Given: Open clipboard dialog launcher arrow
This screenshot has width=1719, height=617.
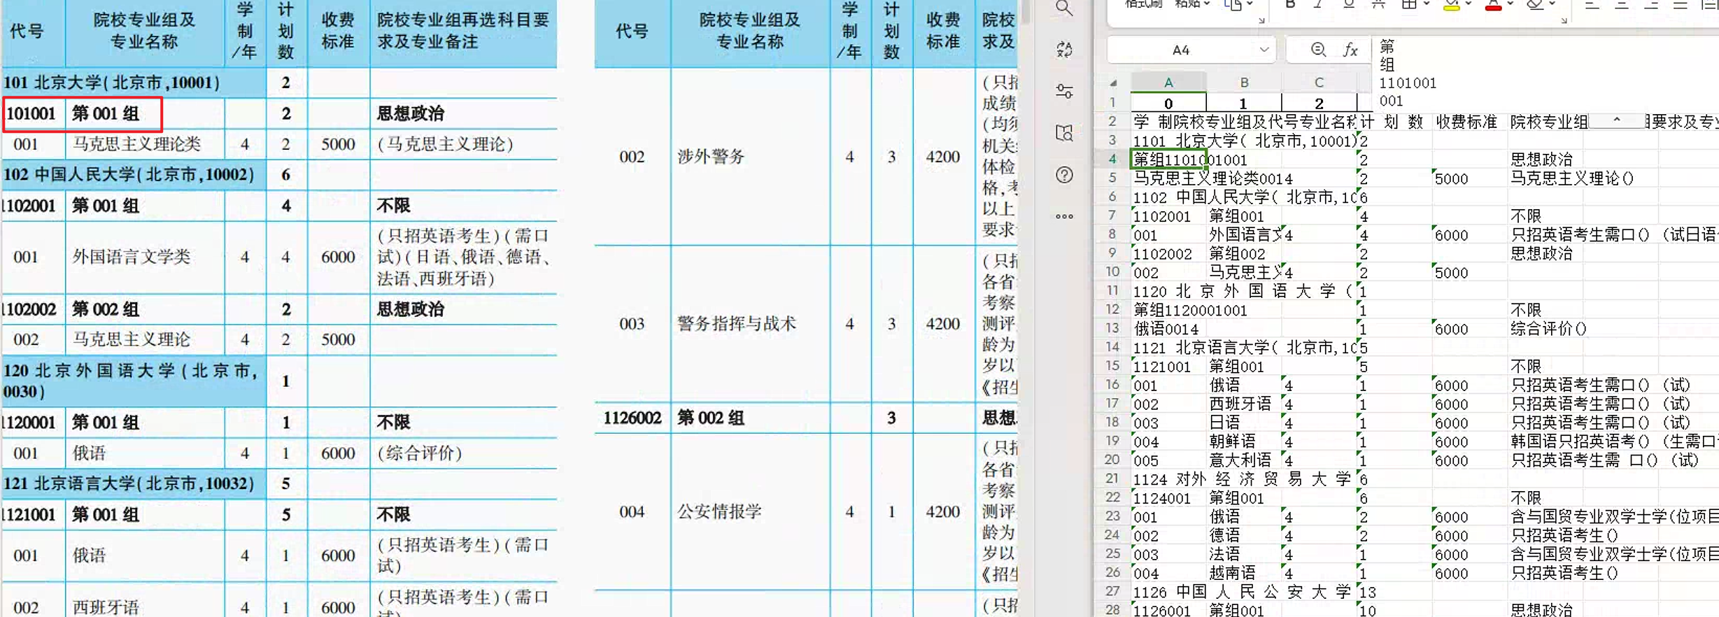Looking at the screenshot, I should (1261, 20).
